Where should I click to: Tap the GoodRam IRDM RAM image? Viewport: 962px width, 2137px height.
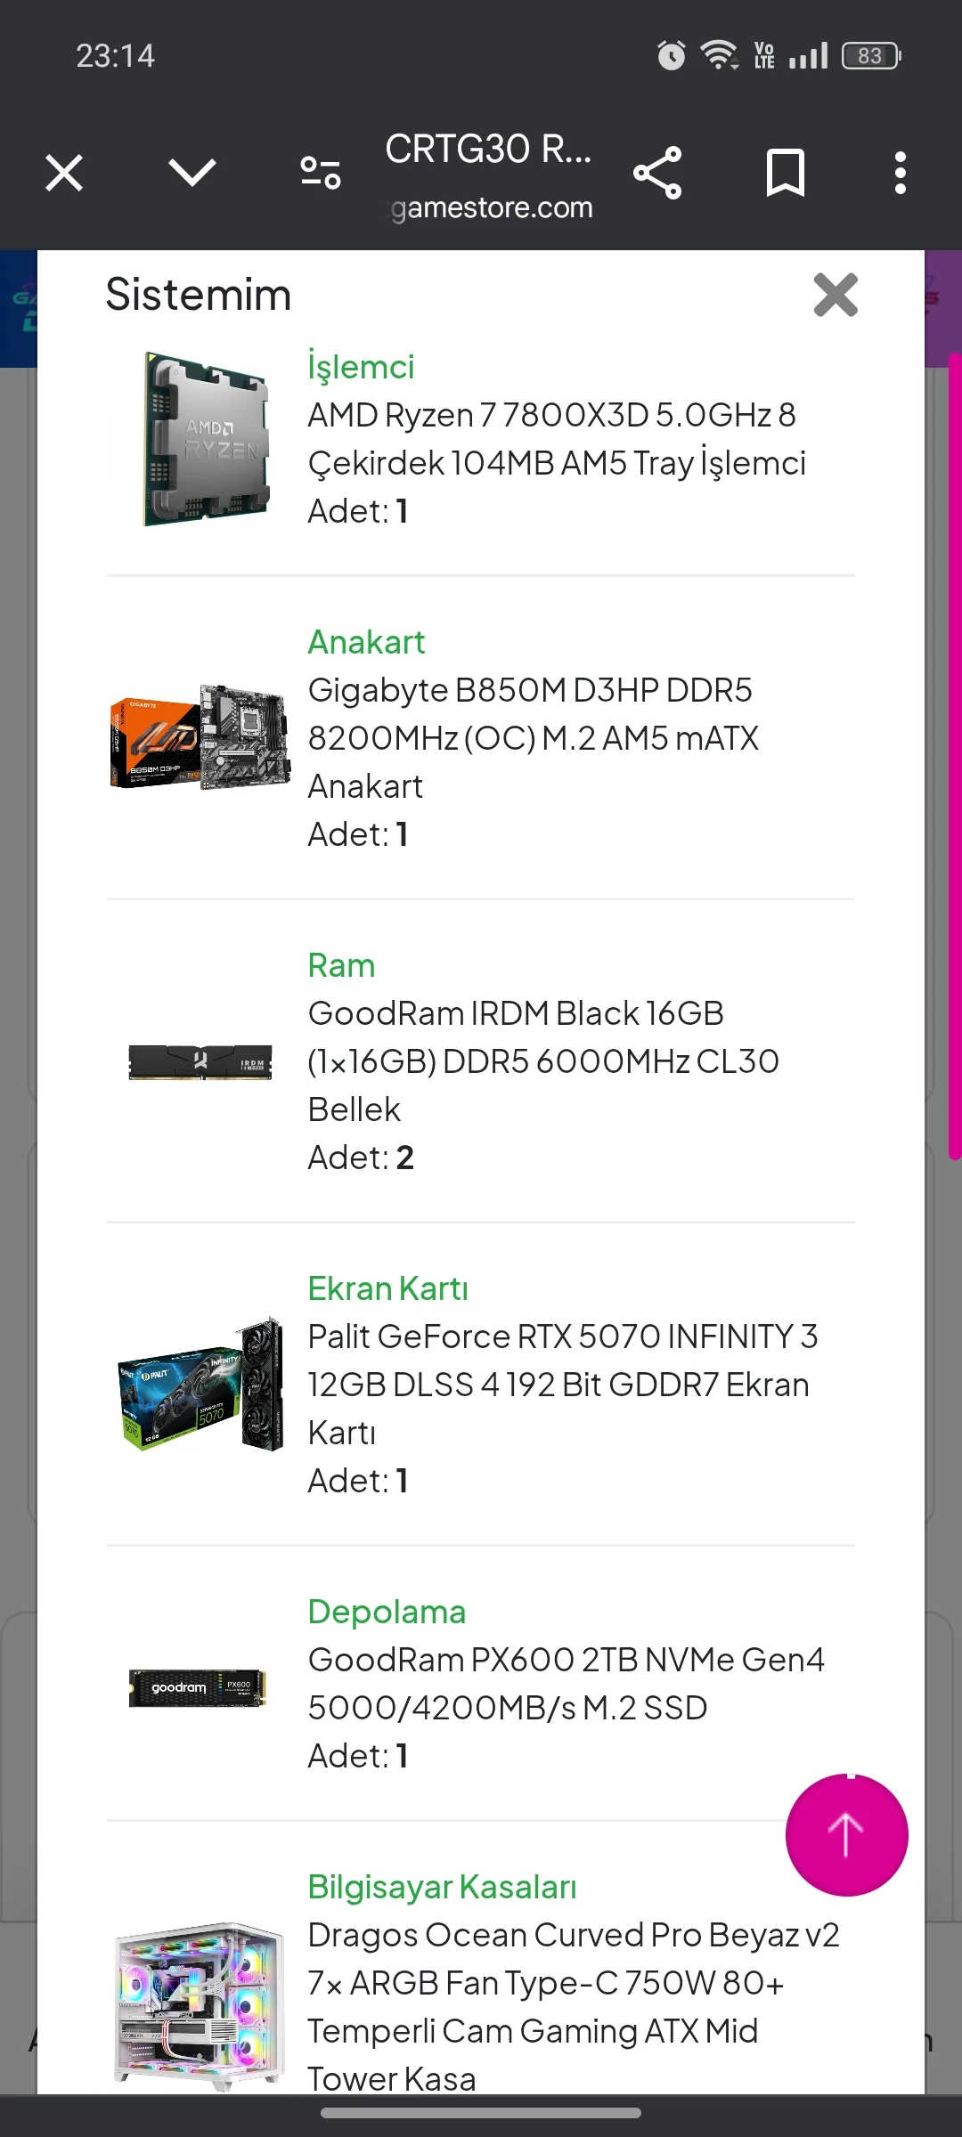[200, 1061]
